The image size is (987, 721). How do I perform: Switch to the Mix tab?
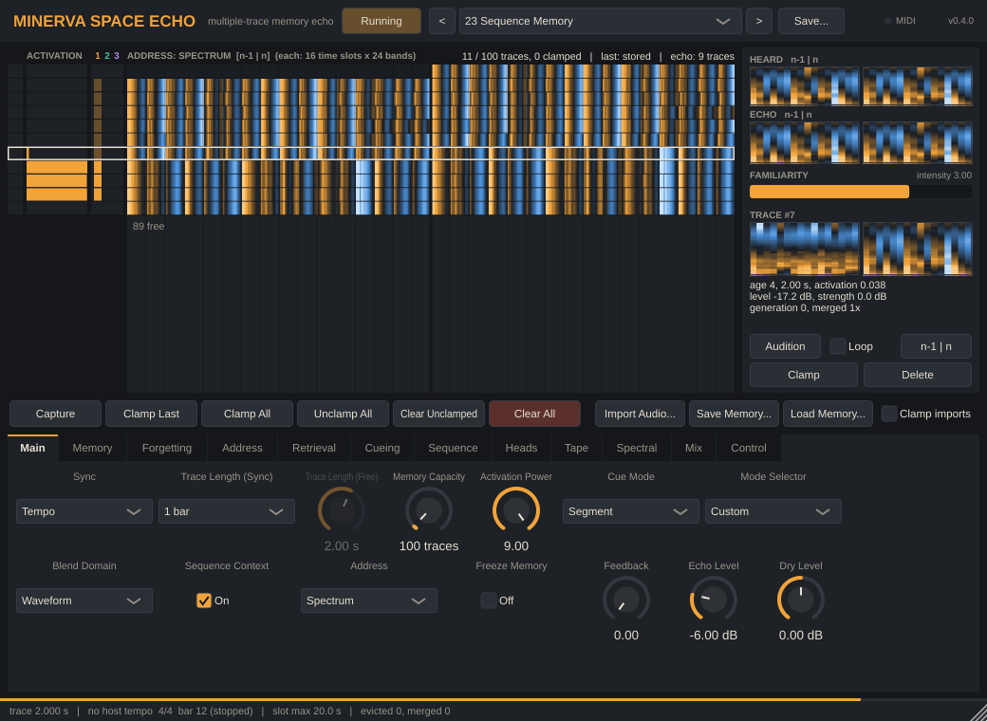(694, 448)
